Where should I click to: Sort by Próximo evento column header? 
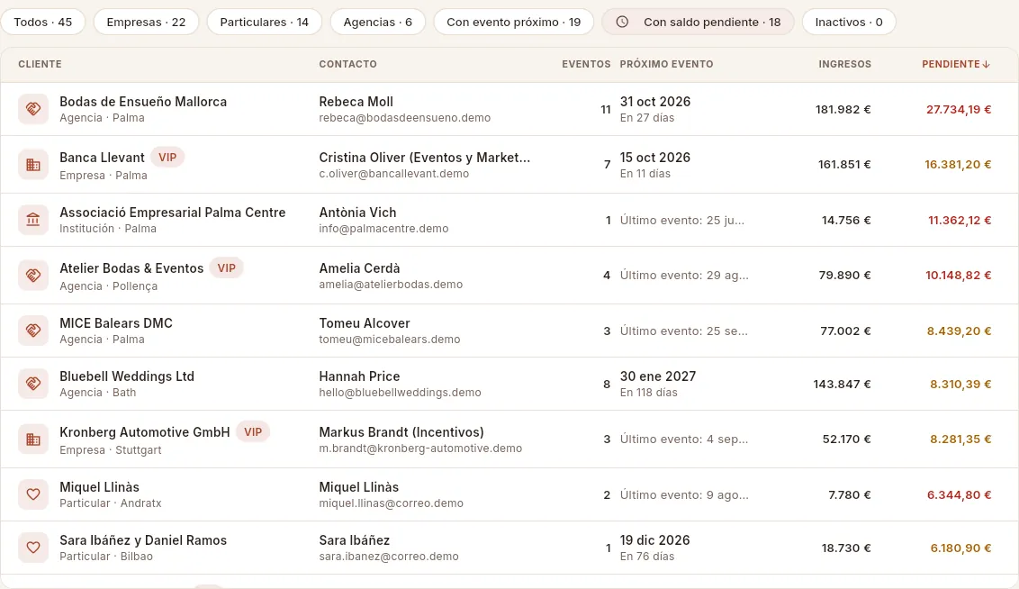click(x=666, y=64)
